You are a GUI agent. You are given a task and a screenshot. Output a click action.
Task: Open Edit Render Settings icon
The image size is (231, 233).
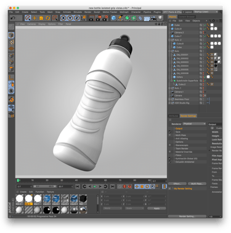[x=105, y=18]
